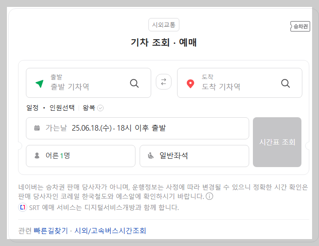
Task: Open the 가는날 date and time selector
Action: tap(137, 128)
